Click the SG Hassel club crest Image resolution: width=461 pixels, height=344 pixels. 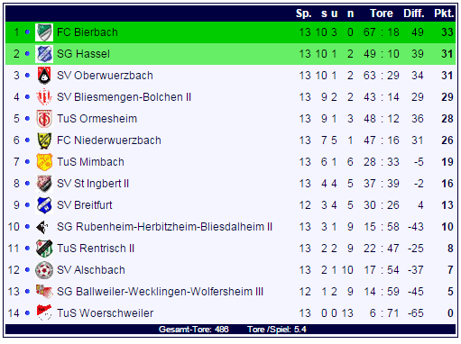tap(44, 54)
